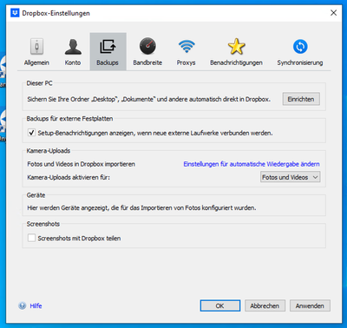347x328 pixels.
Task: Open the Bandbreite tab
Action: [147, 51]
